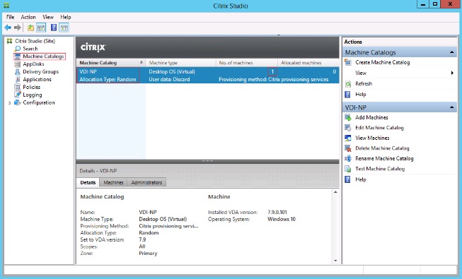Sort by Machine Catalog column header

111,63
